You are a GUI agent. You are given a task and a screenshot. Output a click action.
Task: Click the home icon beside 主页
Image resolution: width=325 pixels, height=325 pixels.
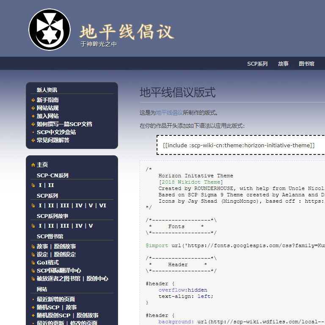(33, 165)
